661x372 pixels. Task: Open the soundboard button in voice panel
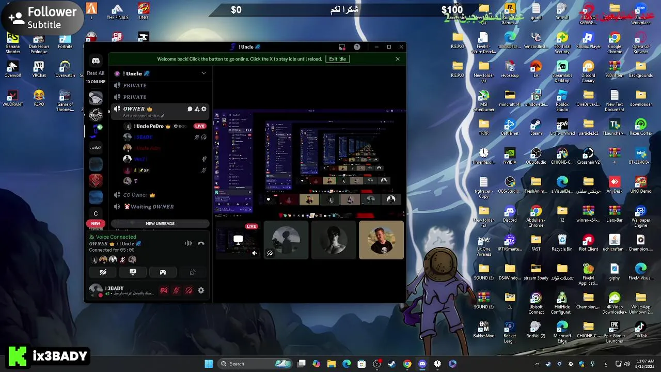click(x=193, y=272)
